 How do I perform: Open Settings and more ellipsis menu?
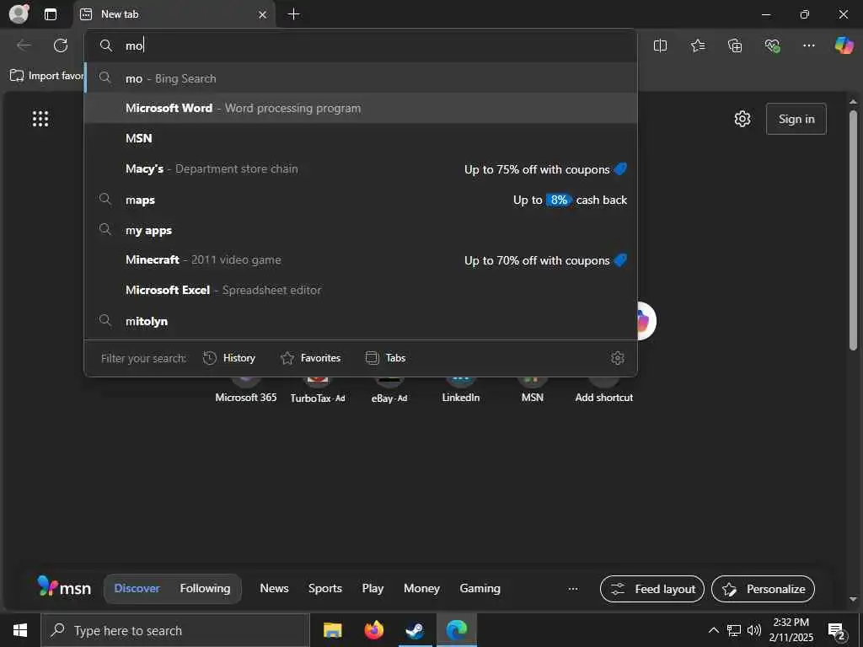(x=808, y=45)
